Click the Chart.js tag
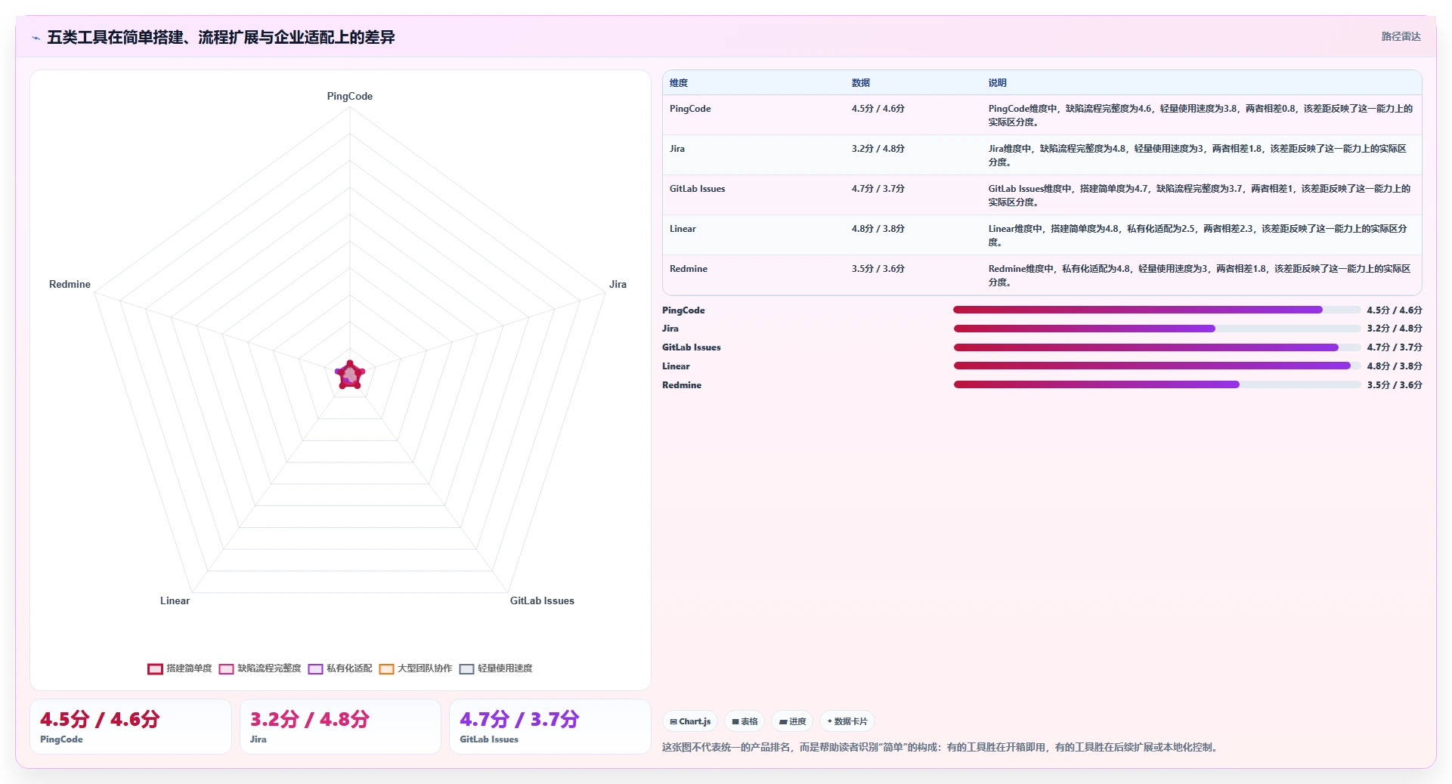 pos(690,721)
